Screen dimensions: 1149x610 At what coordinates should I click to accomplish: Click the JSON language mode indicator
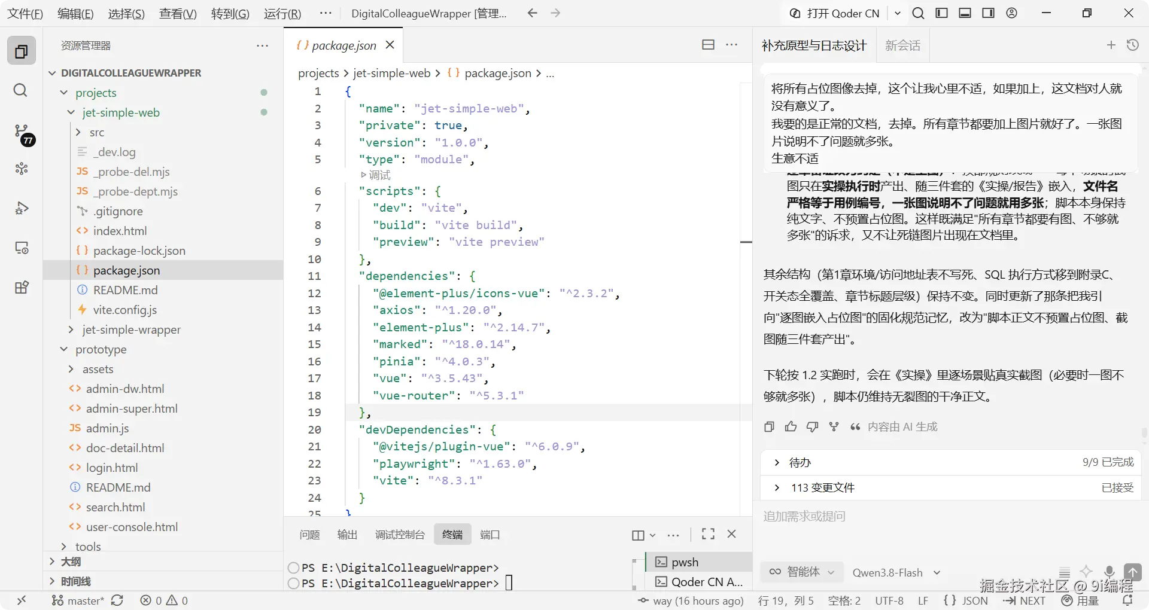[x=975, y=600]
